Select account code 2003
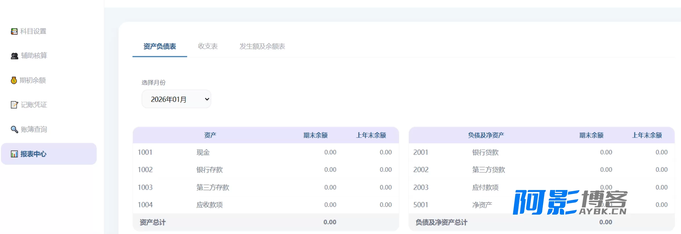The width and height of the screenshot is (681, 234). (x=421, y=187)
